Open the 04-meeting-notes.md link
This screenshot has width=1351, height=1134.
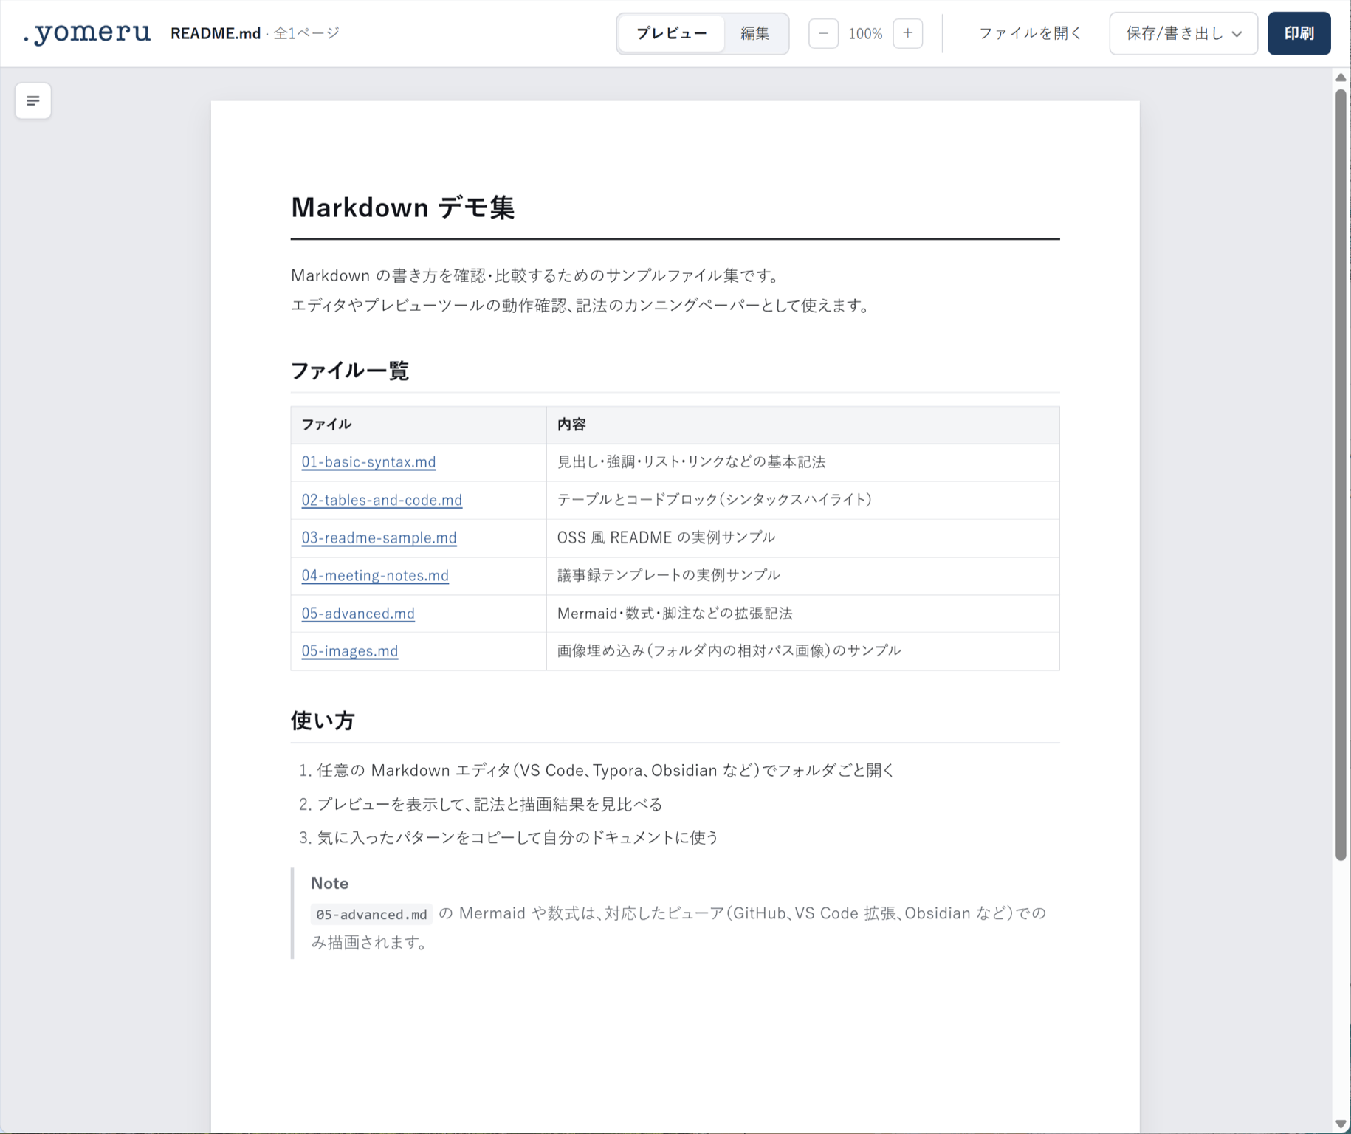coord(375,575)
